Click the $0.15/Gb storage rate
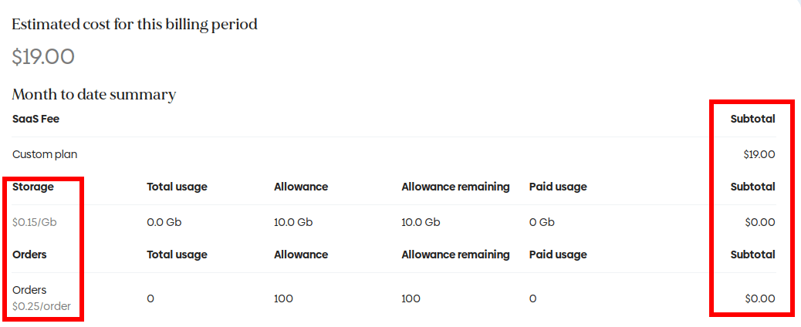The width and height of the screenshot is (801, 327). point(35,223)
